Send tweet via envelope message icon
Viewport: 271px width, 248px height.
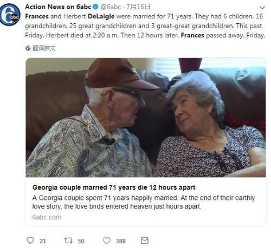[145, 240]
